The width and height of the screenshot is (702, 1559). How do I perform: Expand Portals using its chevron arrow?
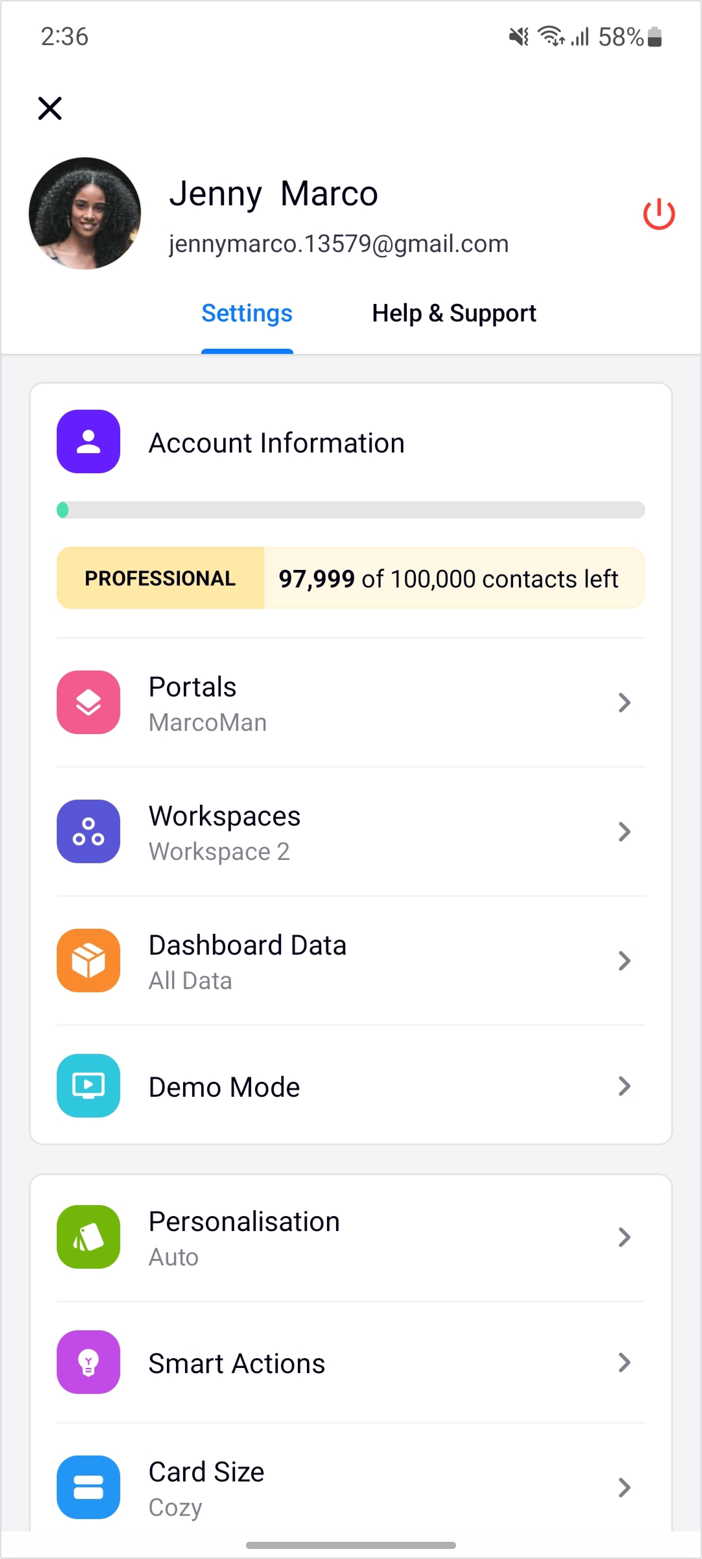pyautogui.click(x=625, y=703)
